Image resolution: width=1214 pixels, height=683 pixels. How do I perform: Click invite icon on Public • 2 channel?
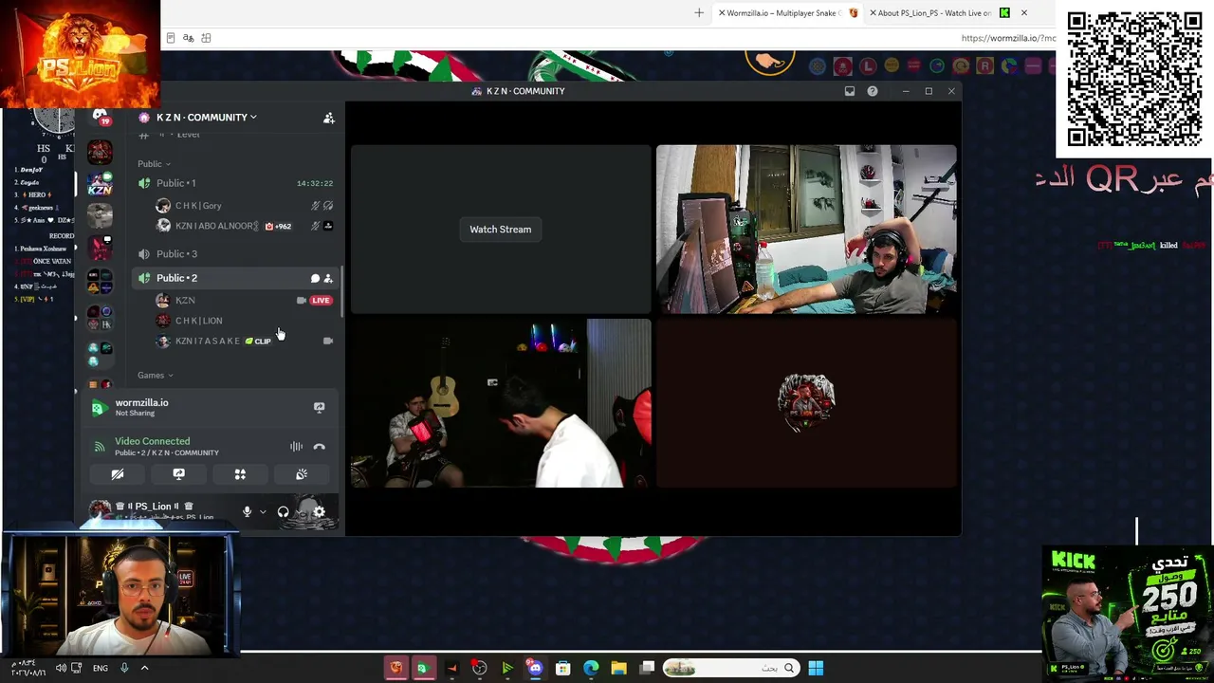328,278
